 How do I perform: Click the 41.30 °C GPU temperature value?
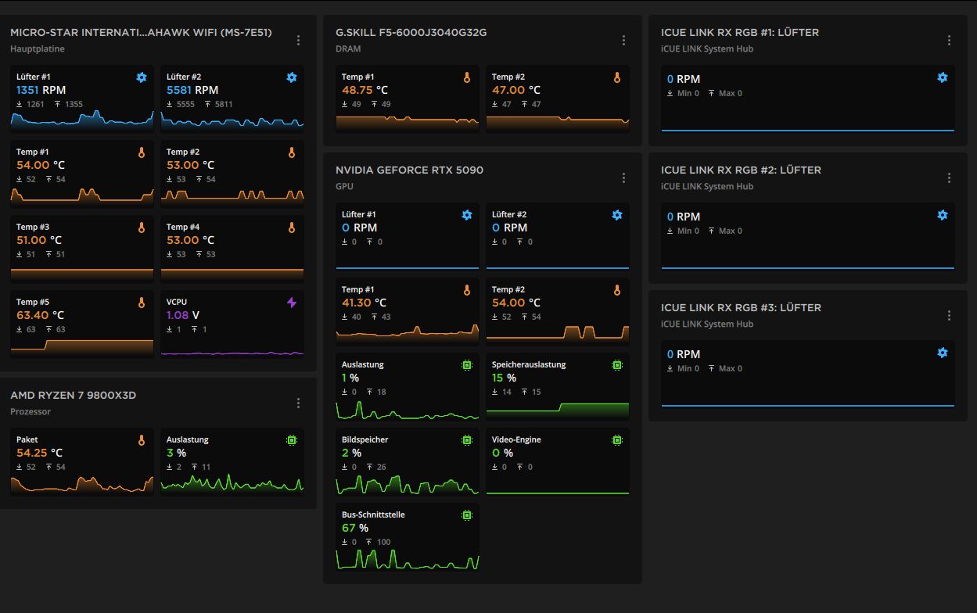click(x=365, y=303)
